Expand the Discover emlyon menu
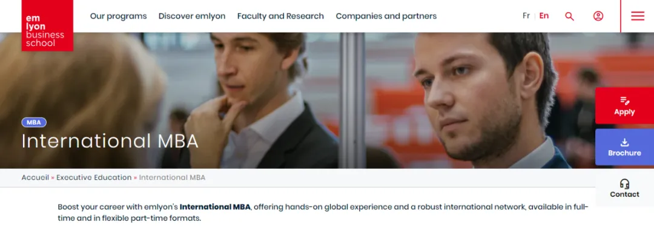Screen dimensions: 654x230 pyautogui.click(x=192, y=16)
